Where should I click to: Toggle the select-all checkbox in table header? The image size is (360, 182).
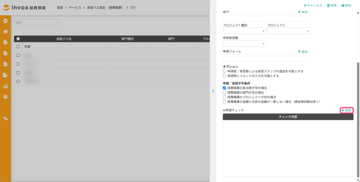point(18,39)
